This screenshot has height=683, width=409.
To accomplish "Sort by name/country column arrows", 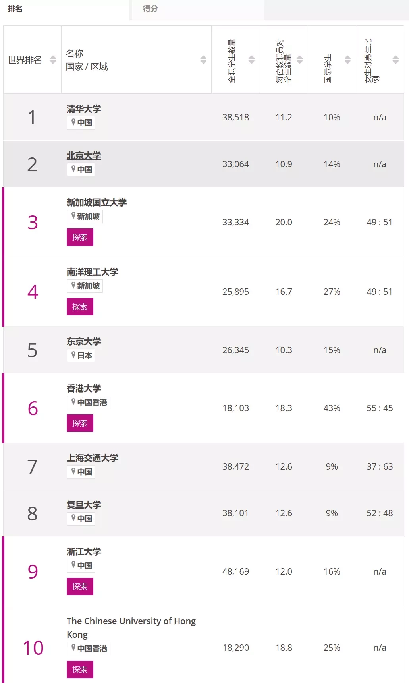I will point(203,60).
